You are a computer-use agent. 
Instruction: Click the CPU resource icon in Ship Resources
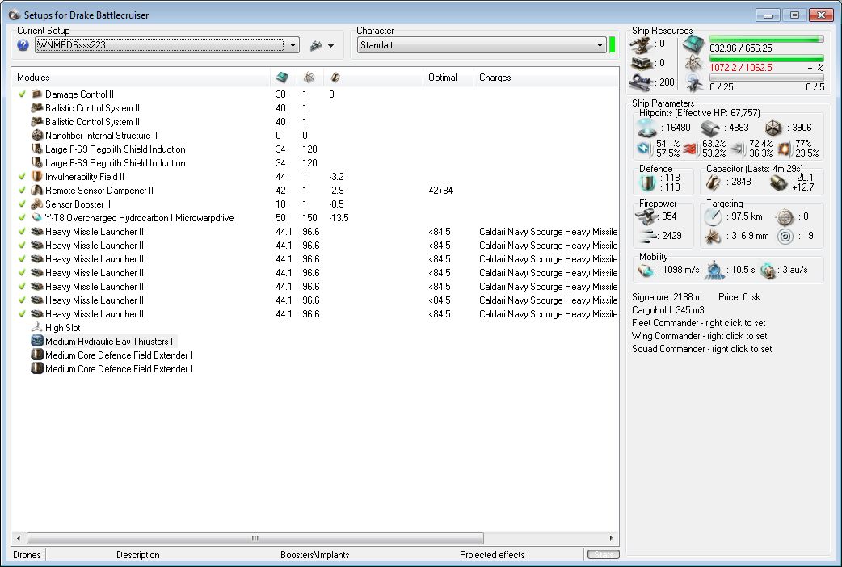693,44
